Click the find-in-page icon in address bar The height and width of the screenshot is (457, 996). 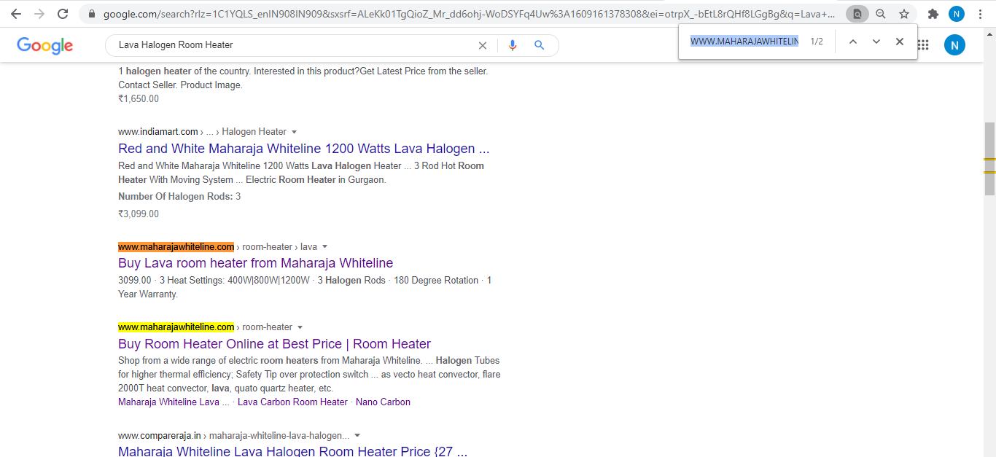coord(857,14)
